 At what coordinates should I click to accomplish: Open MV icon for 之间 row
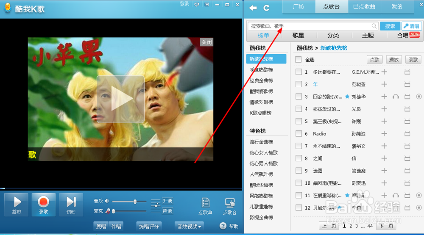point(407,158)
